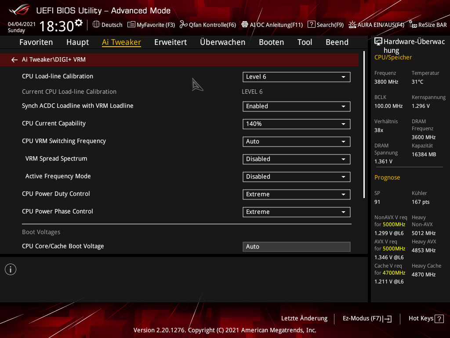Viewport: 450px width, 338px height.
Task: Click the Active Frequency Mode label
Action: (x=58, y=176)
